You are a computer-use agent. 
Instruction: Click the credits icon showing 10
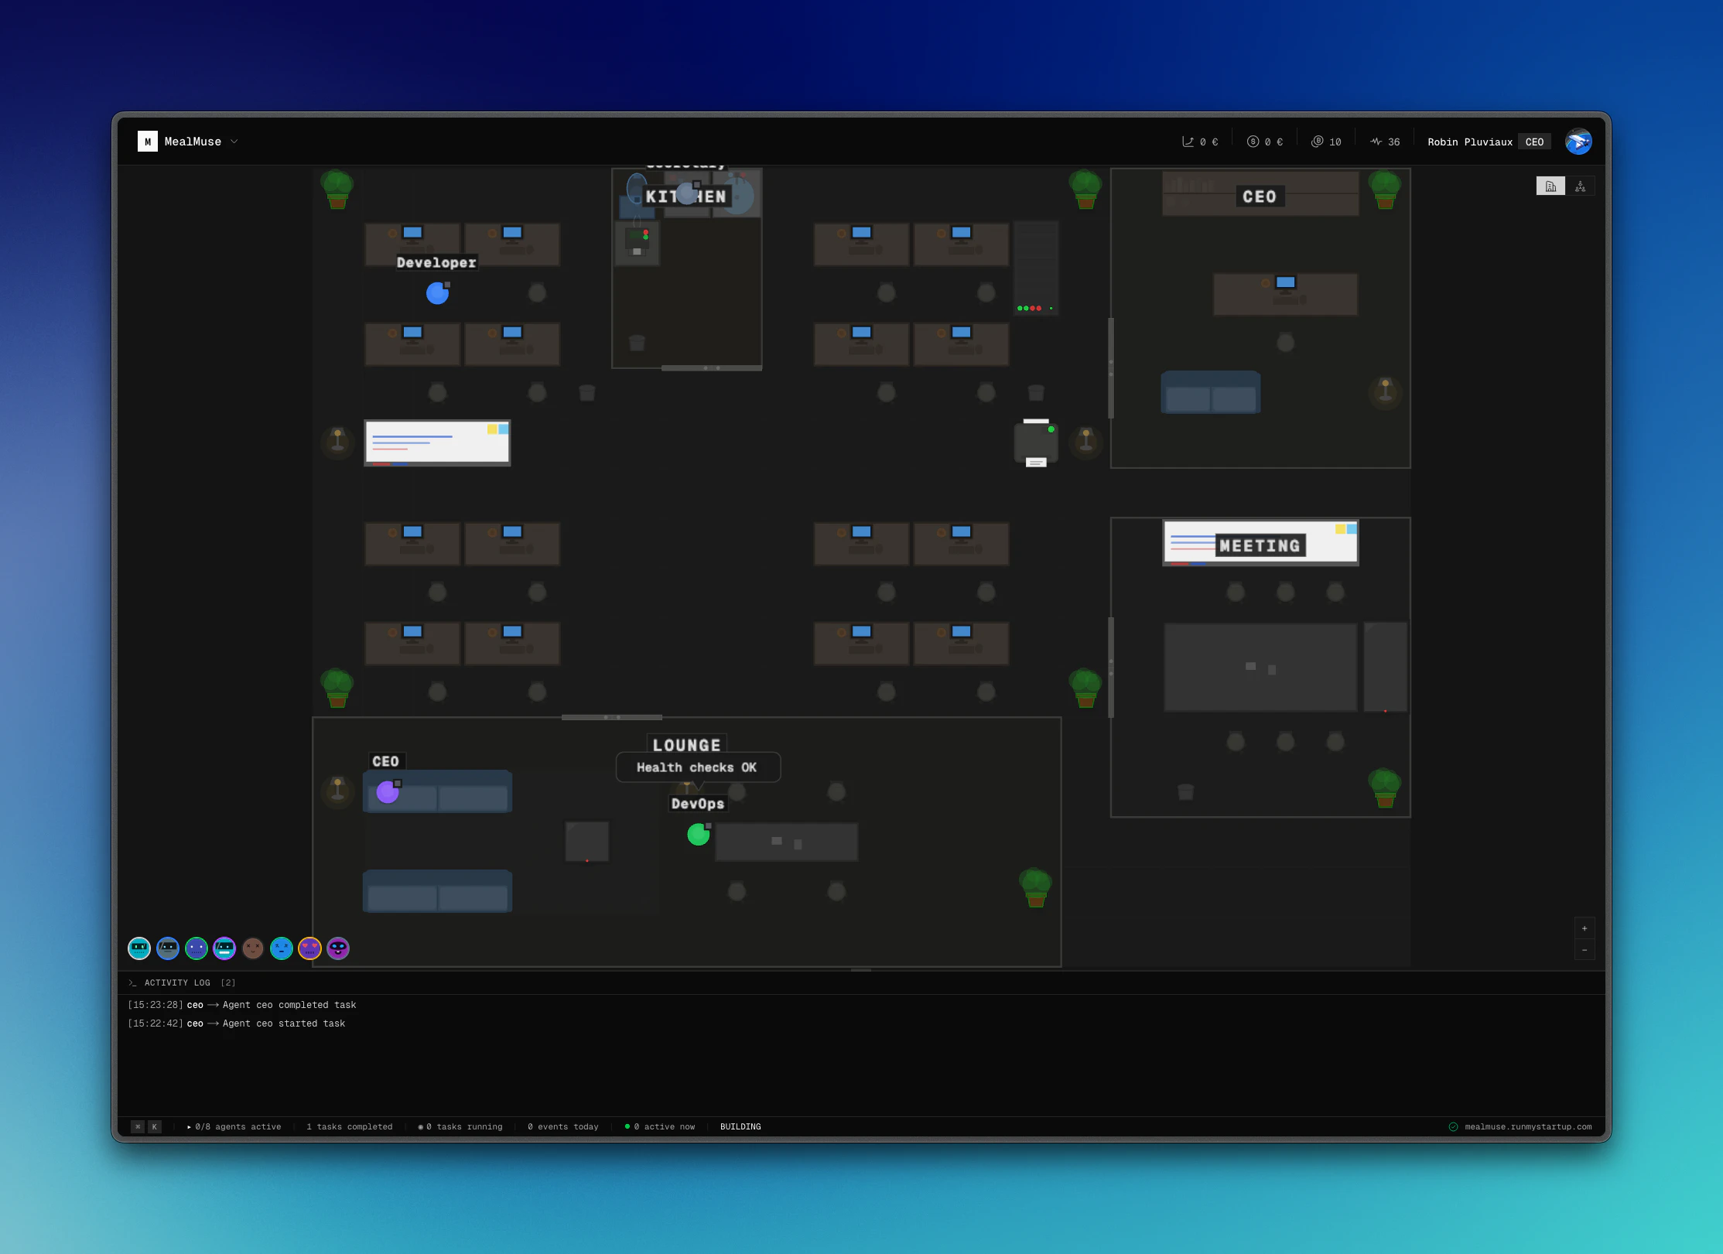[1318, 141]
